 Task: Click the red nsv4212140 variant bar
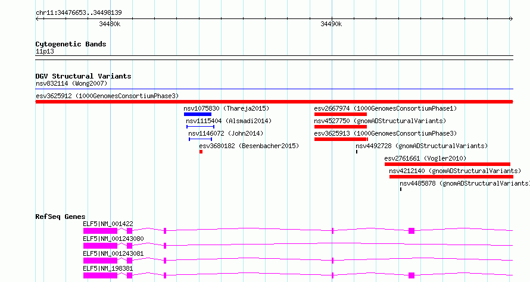click(451, 177)
